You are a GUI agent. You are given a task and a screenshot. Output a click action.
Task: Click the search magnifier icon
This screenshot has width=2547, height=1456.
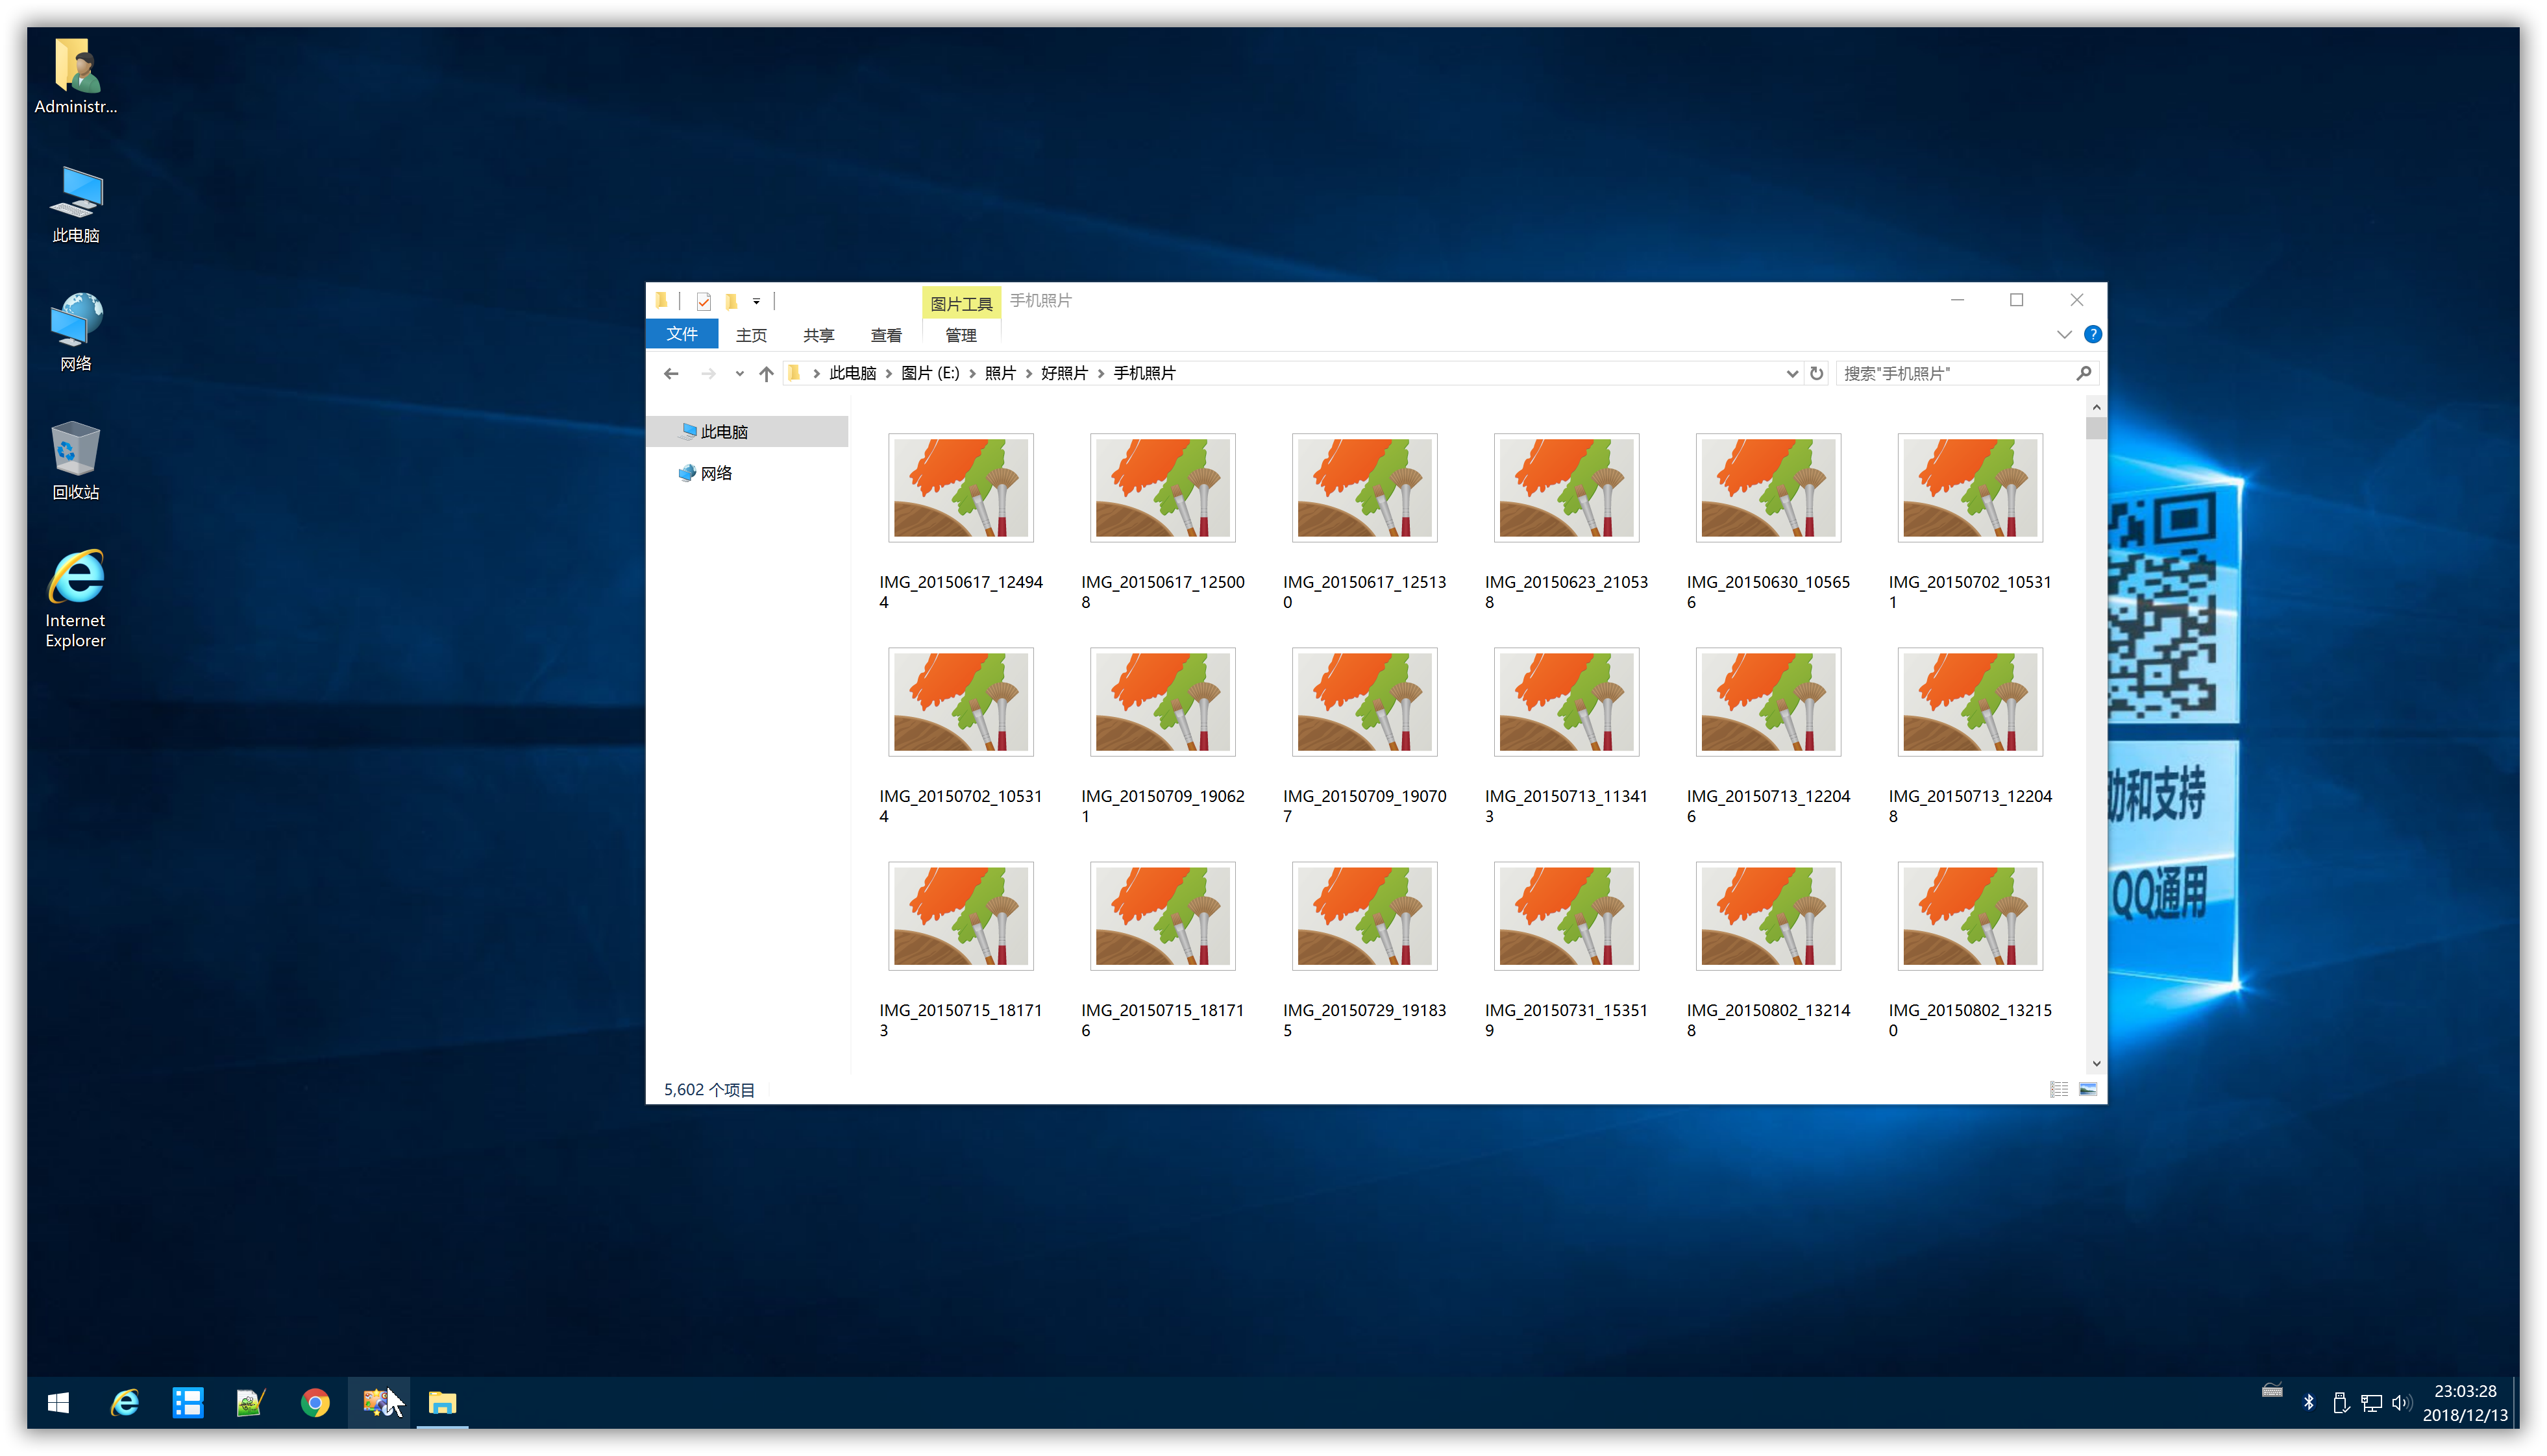tap(2084, 373)
